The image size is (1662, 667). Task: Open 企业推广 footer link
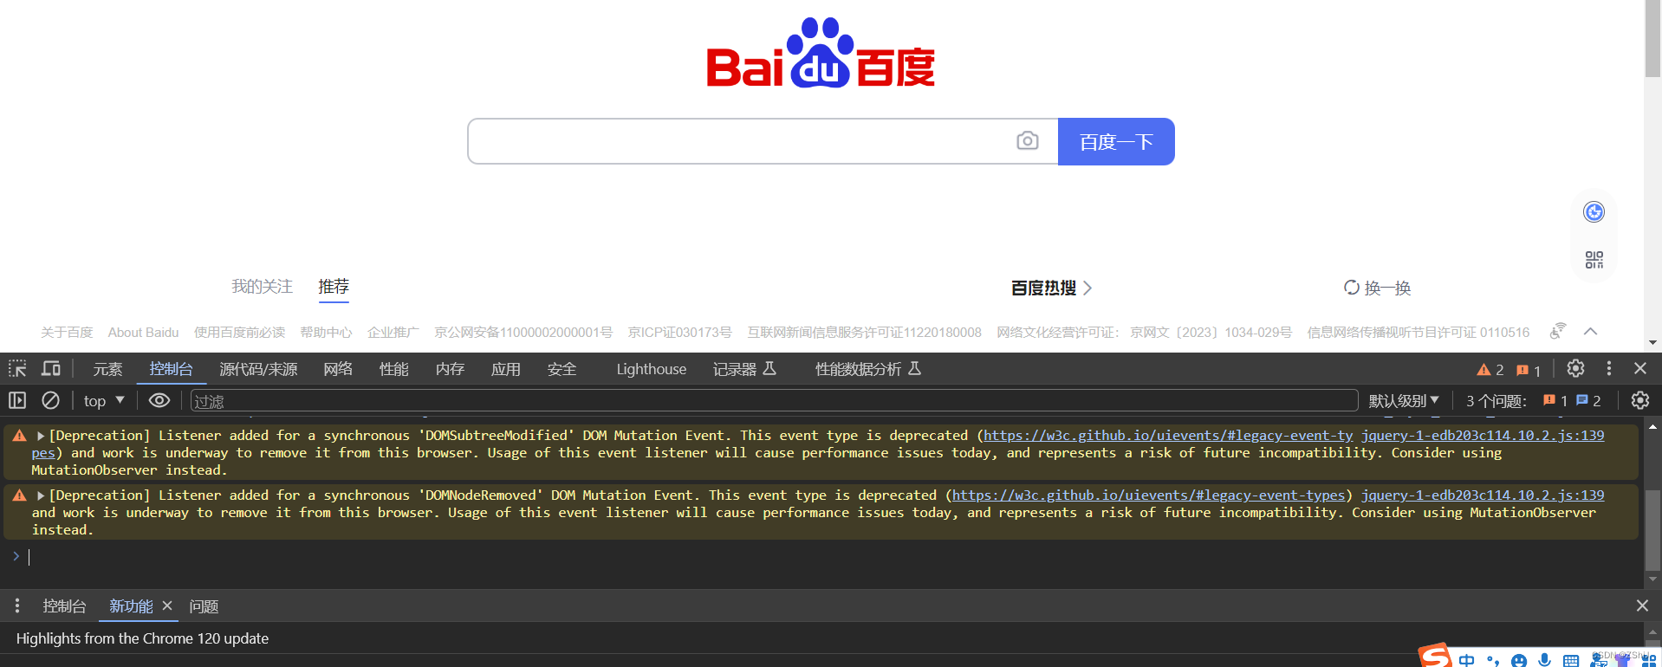[393, 332]
